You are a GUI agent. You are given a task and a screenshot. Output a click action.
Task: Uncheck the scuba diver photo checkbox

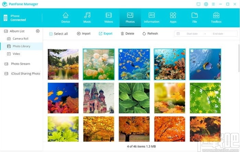(x=156, y=51)
